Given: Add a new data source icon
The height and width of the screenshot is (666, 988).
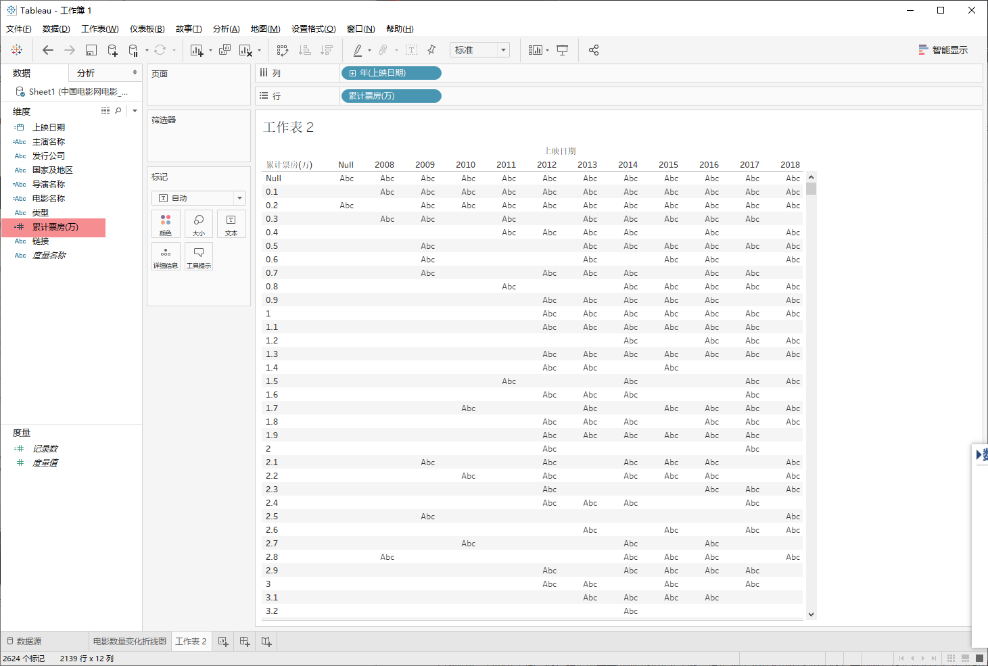Looking at the screenshot, I should [x=113, y=50].
